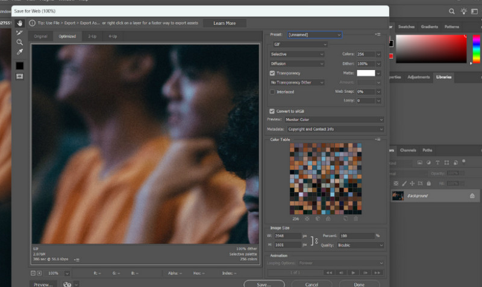Open the GIF file format dropdown

(x=300, y=45)
